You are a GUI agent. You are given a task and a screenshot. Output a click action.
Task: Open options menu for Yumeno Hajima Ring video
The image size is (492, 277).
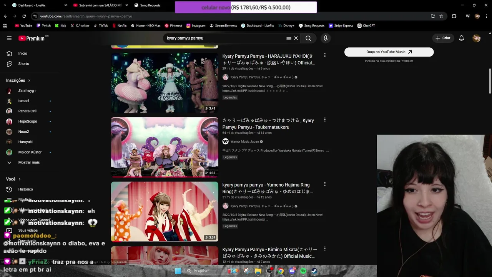click(325, 184)
